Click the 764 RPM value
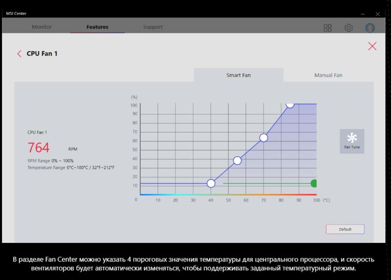Viewport: 391px width, 280px height. click(x=38, y=147)
